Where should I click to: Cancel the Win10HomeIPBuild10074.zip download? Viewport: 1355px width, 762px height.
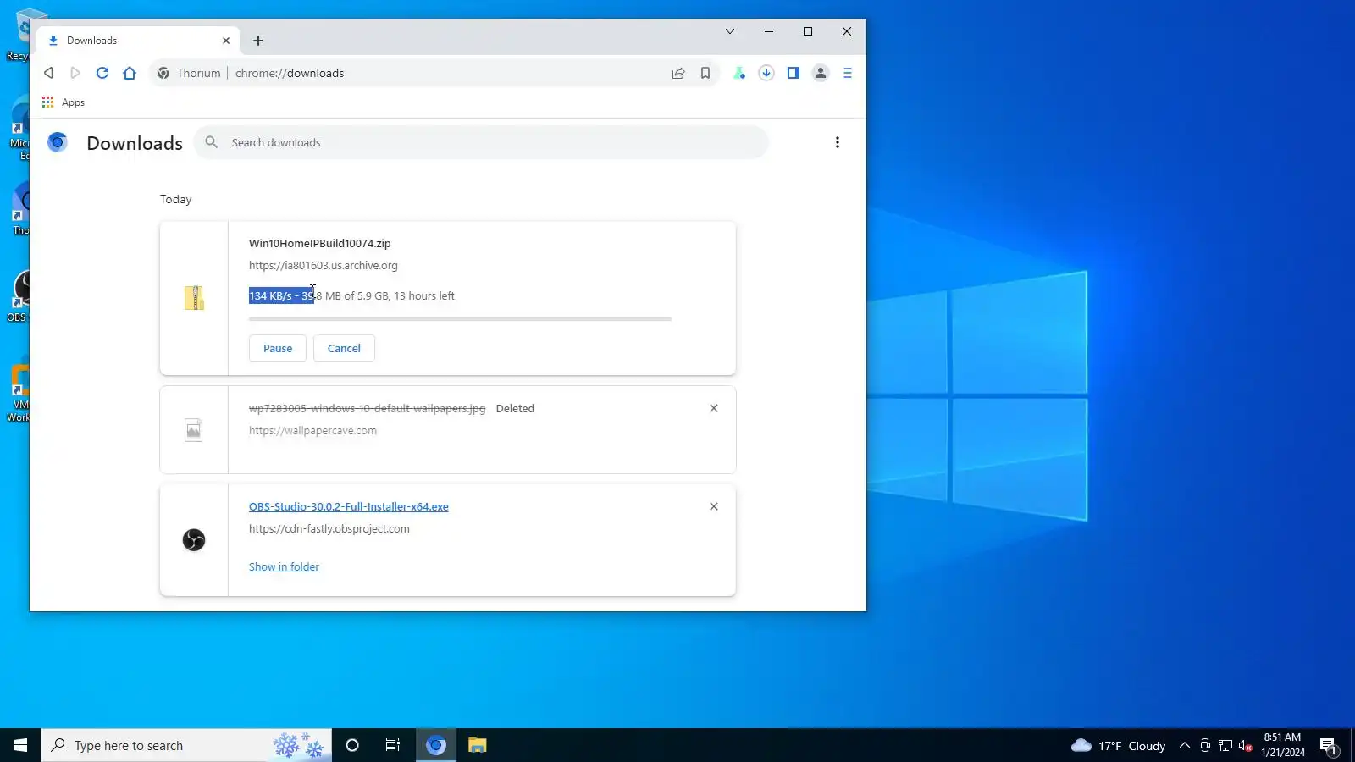pyautogui.click(x=344, y=348)
